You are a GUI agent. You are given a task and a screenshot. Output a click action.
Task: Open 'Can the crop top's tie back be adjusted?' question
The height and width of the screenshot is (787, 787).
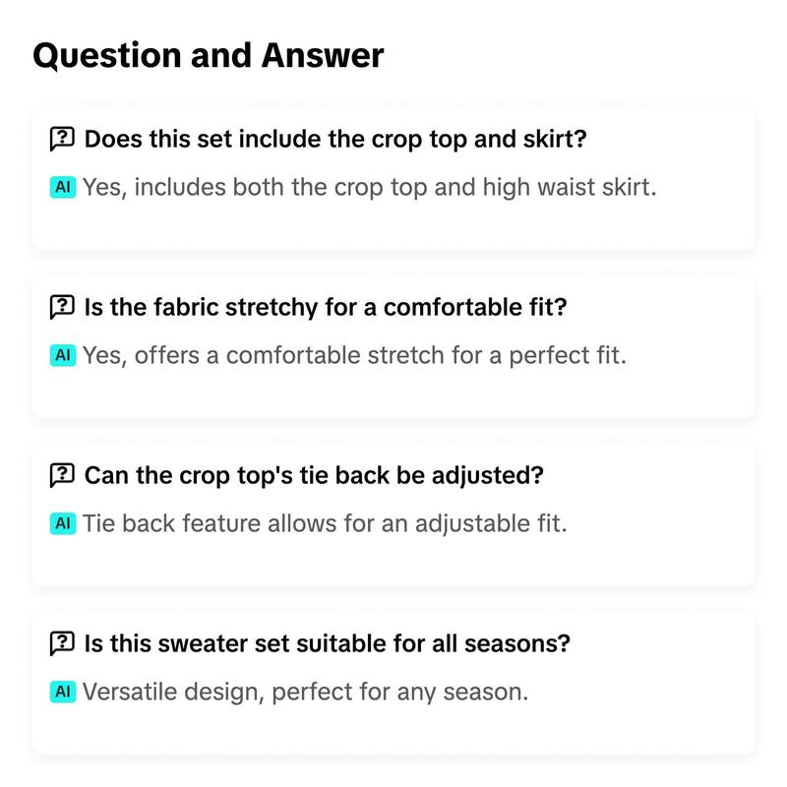[314, 475]
